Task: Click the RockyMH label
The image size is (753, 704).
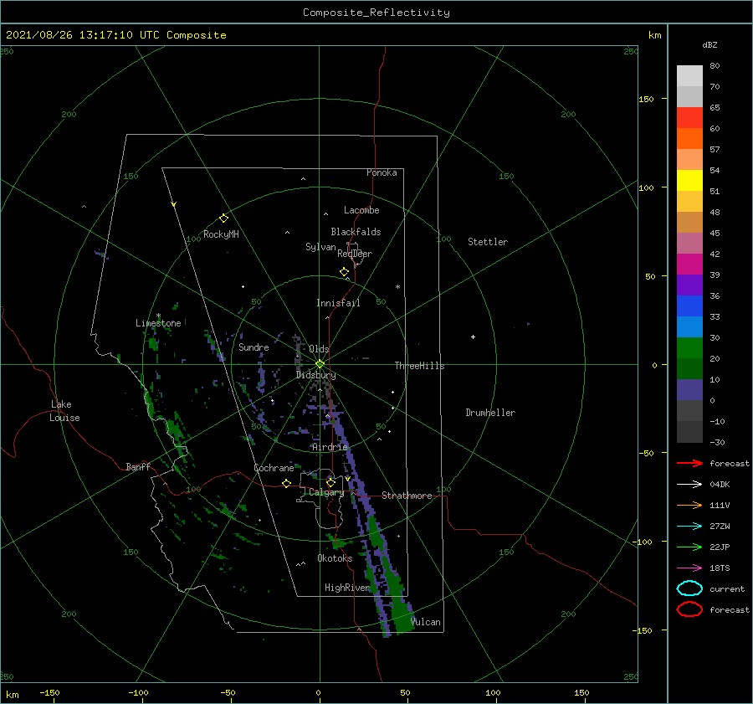Action: click(221, 234)
